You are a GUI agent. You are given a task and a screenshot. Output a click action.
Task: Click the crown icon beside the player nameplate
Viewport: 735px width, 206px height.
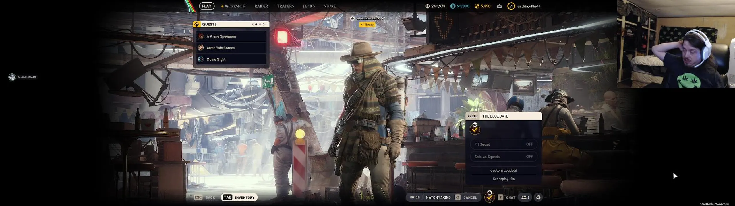(352, 18)
